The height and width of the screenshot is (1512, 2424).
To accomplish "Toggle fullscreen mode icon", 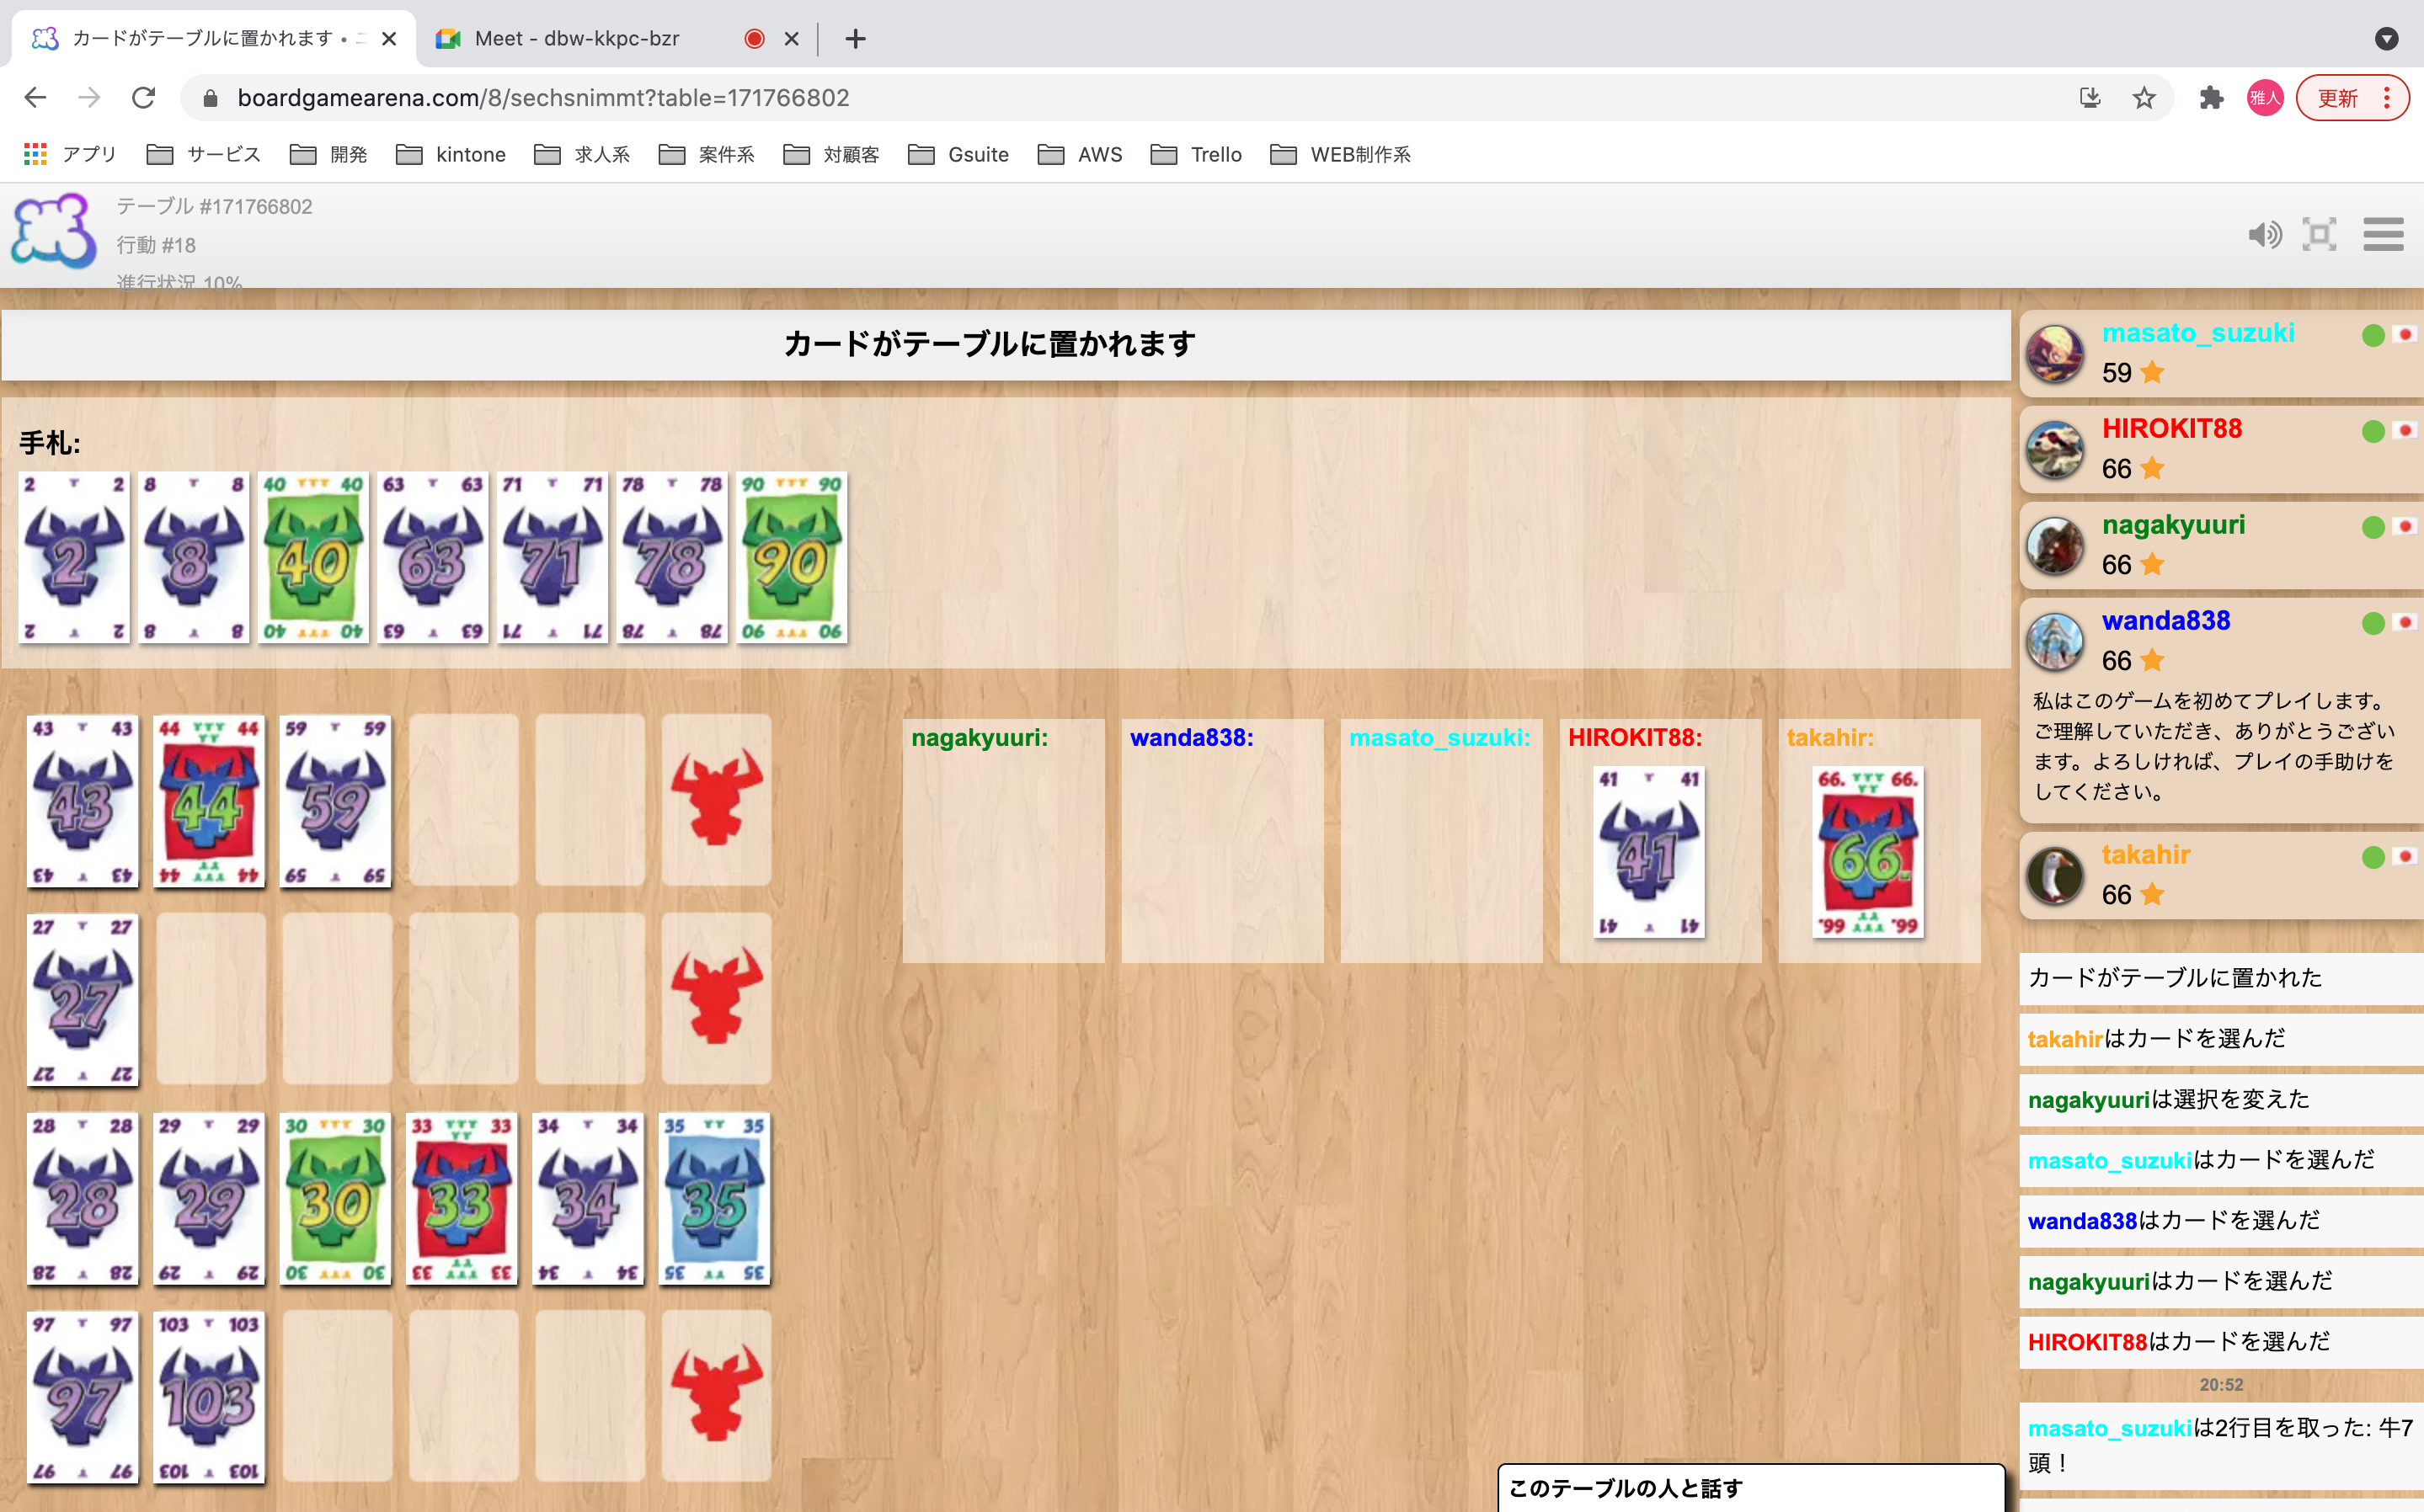I will coord(2319,235).
